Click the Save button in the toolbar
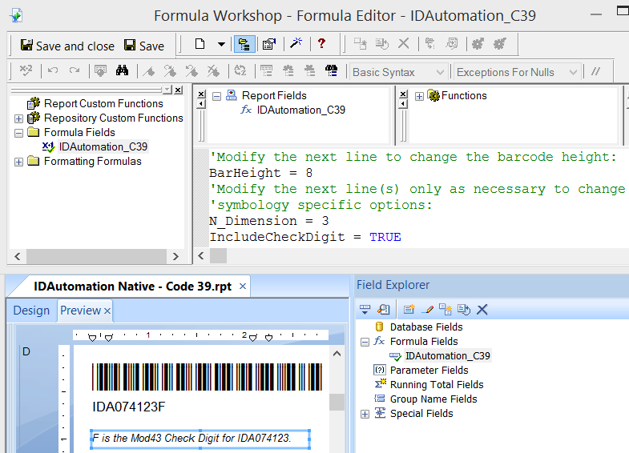 pyautogui.click(x=144, y=46)
